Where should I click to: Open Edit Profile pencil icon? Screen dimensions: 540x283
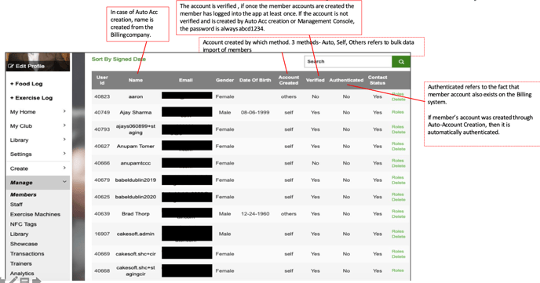tap(11, 66)
